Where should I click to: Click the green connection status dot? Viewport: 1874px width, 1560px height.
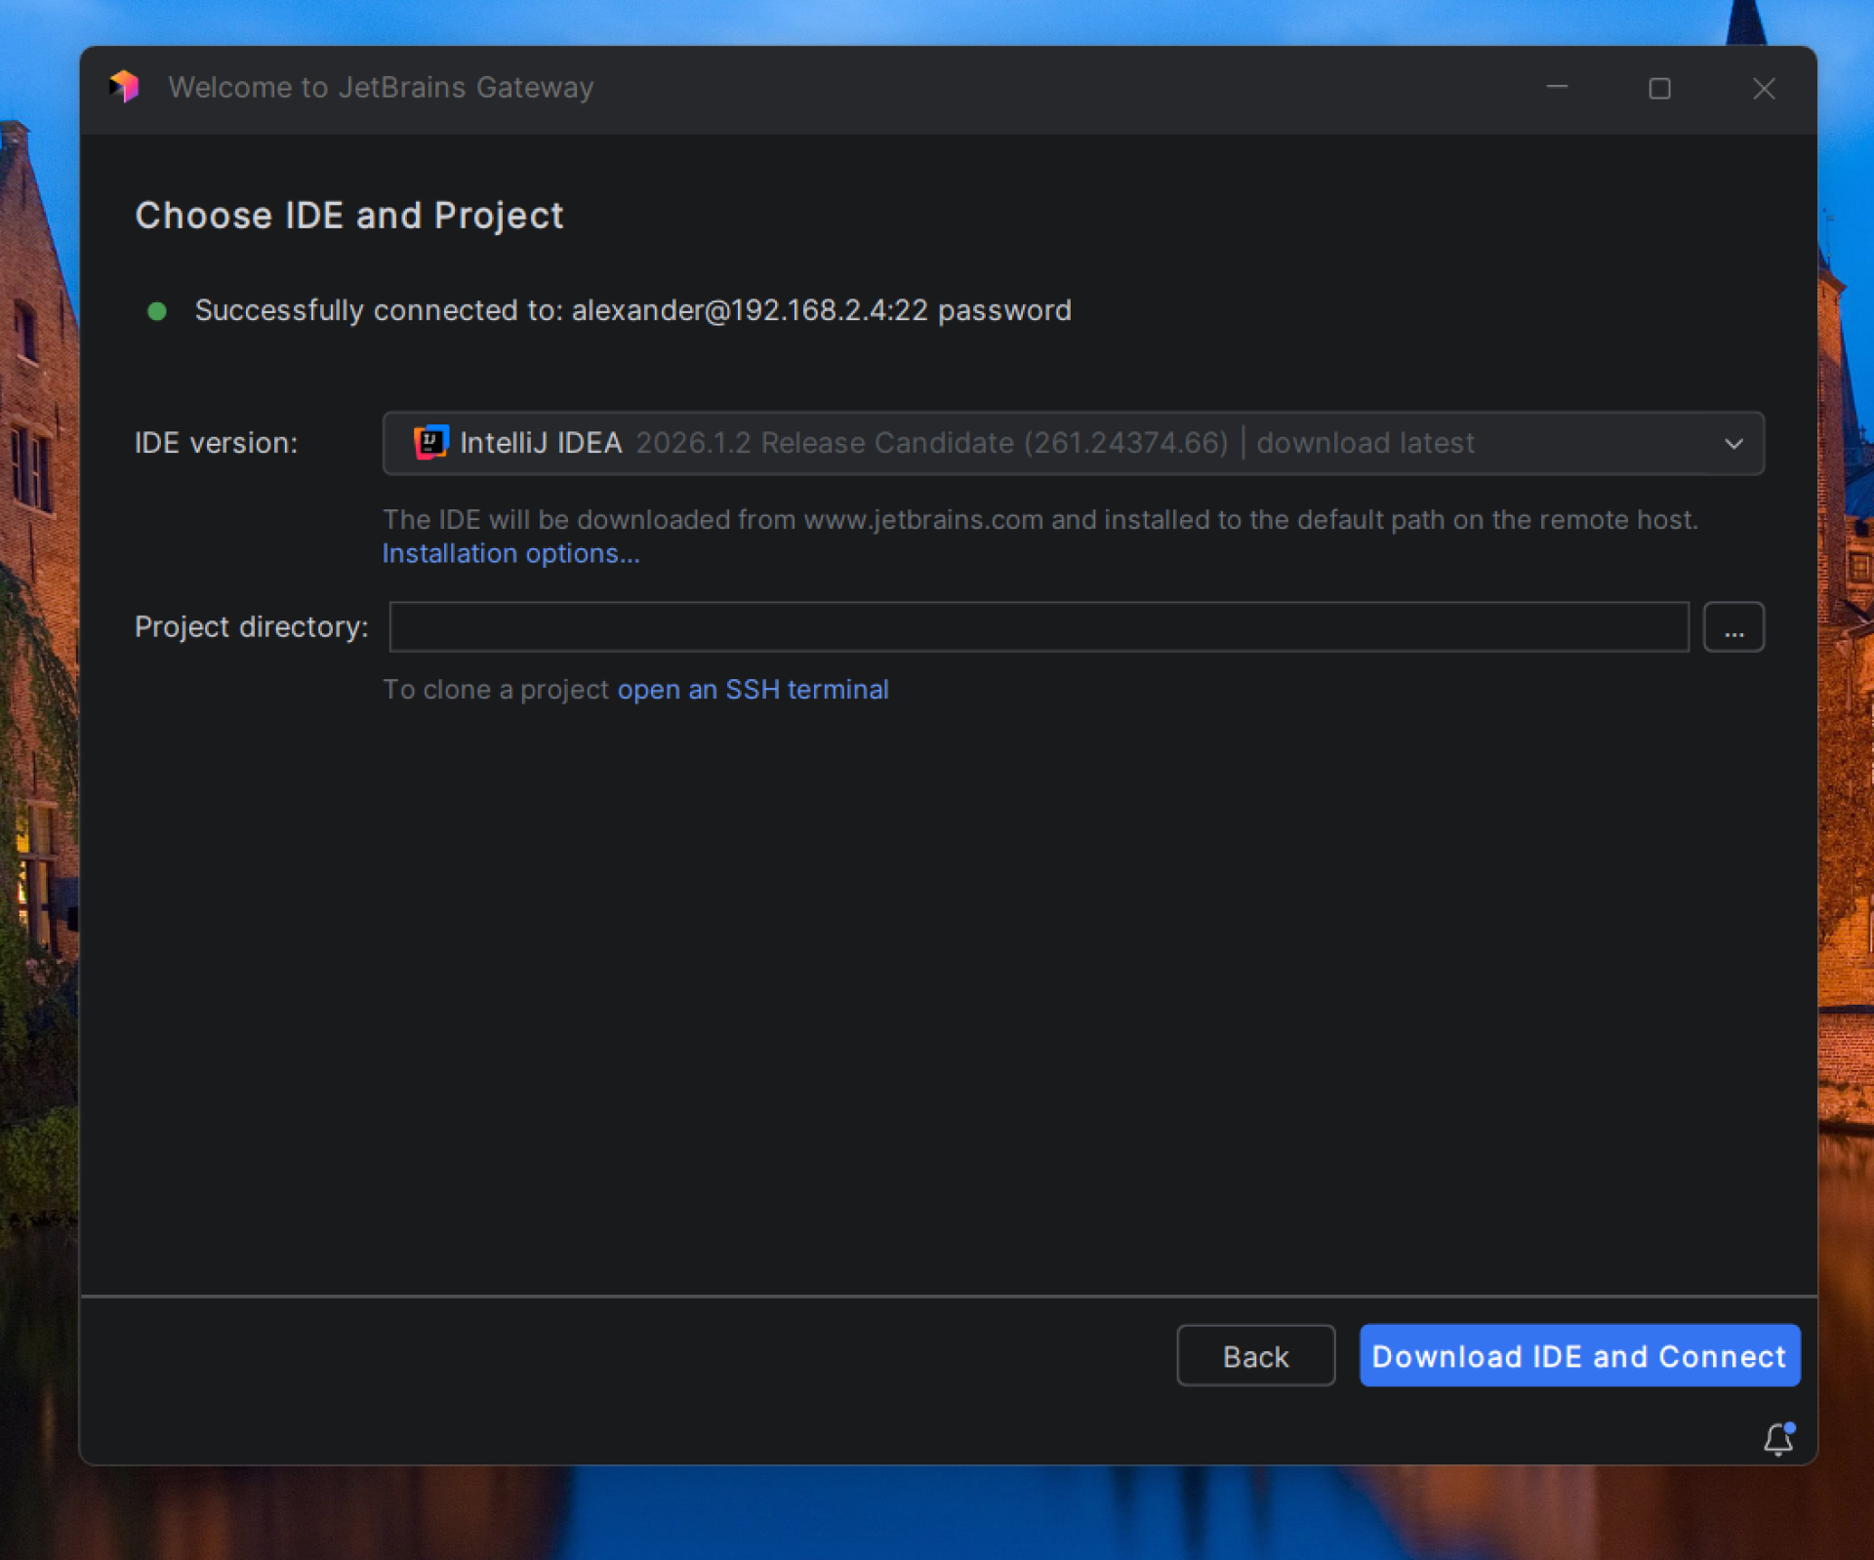pos(156,311)
